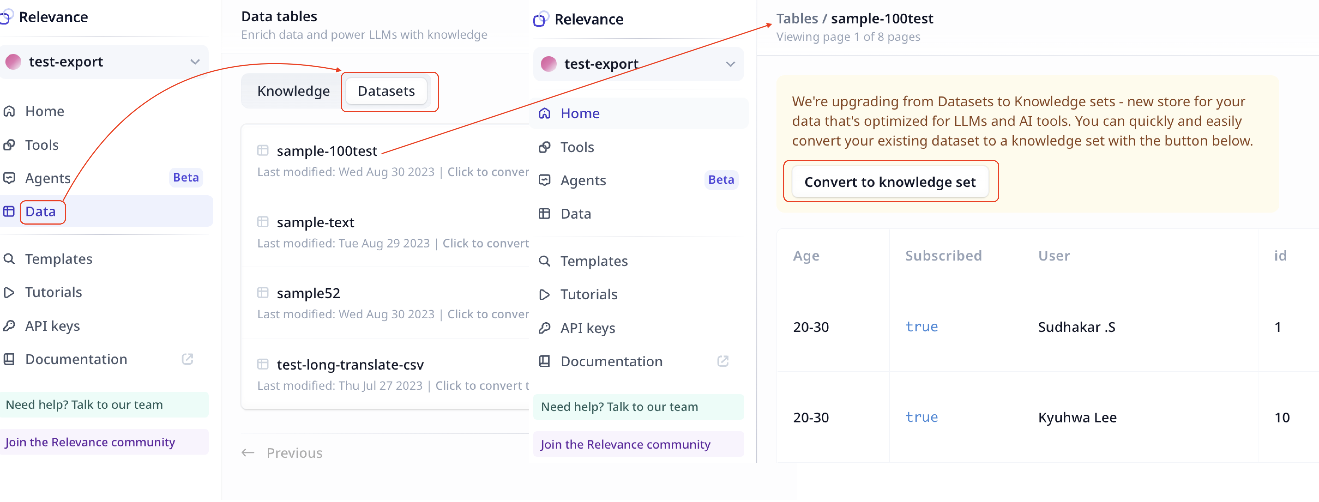Click Need help? Talk to our team in left panel
Screen dimensions: 1319x502
tap(104, 405)
